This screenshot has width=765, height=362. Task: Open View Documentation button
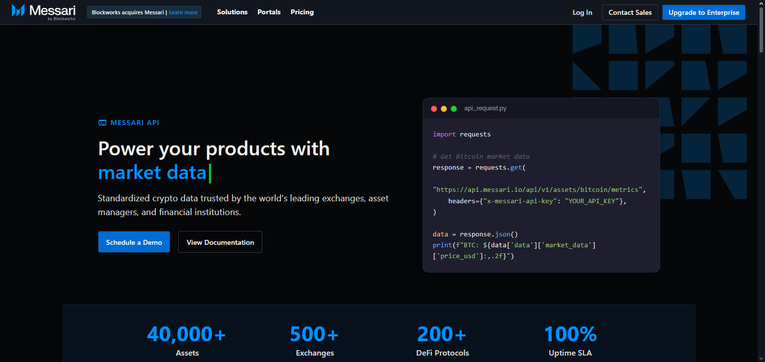coord(220,242)
